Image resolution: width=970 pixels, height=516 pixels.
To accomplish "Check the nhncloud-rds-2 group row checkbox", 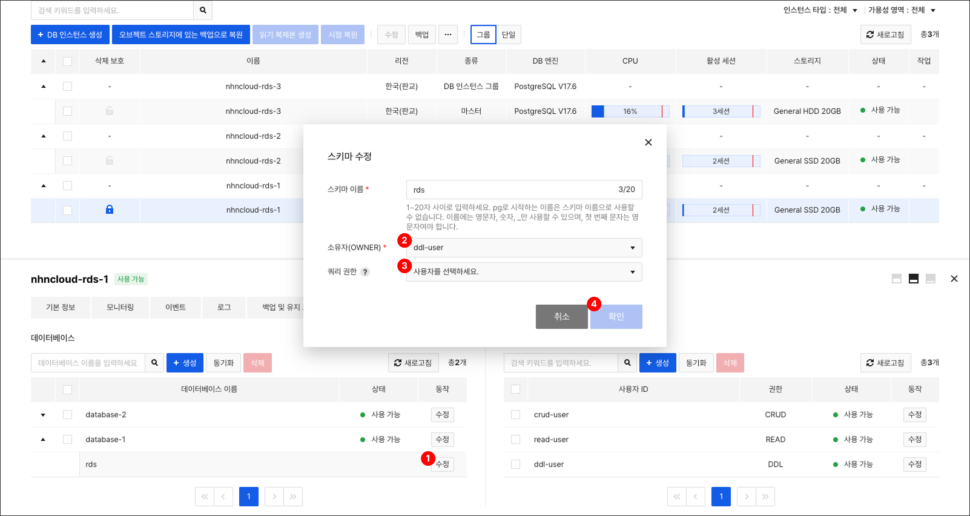I will coord(67,136).
